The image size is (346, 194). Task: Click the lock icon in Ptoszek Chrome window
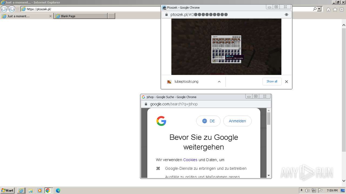(167, 15)
